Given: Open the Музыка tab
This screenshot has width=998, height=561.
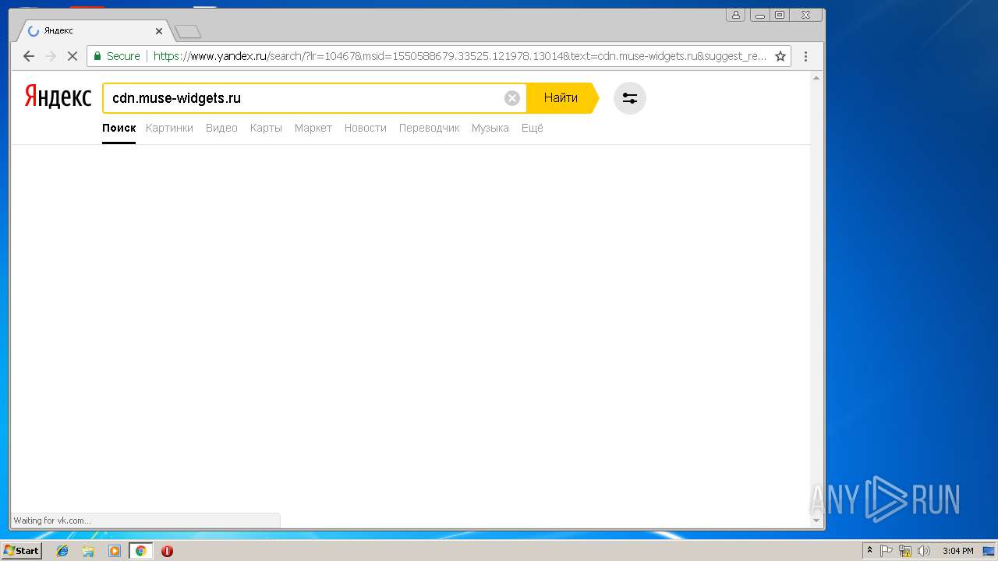Looking at the screenshot, I should coord(490,128).
